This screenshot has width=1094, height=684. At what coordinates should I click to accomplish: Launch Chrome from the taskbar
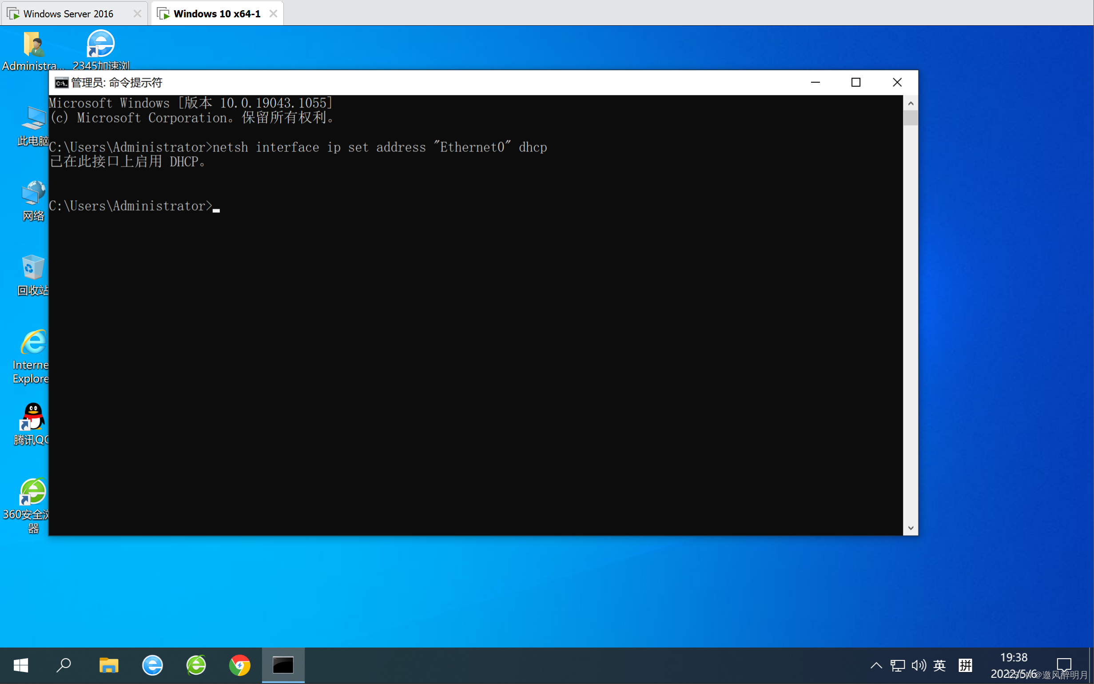[x=240, y=665]
